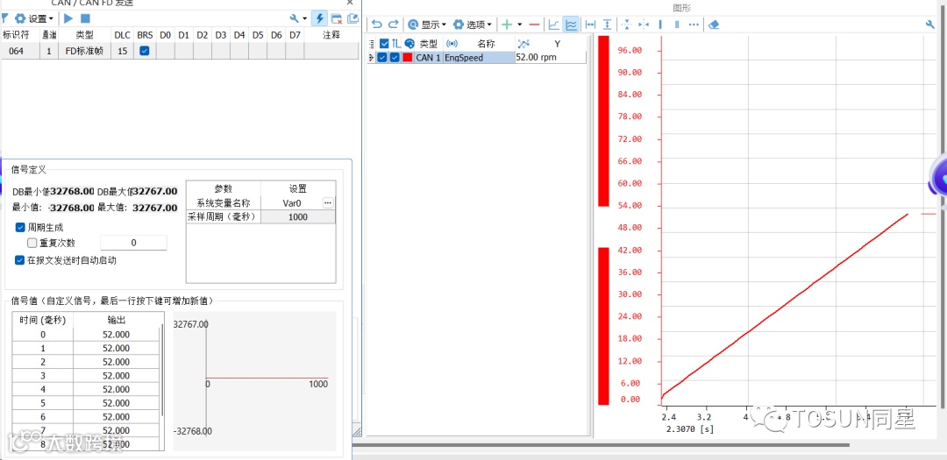Click the 重复次数 count field showing 0

pos(133,243)
